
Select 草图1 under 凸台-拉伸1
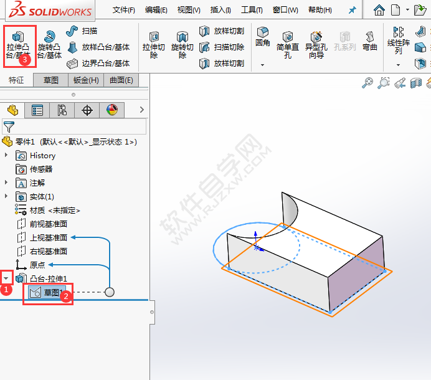coord(47,293)
